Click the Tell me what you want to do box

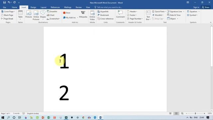(108, 7)
